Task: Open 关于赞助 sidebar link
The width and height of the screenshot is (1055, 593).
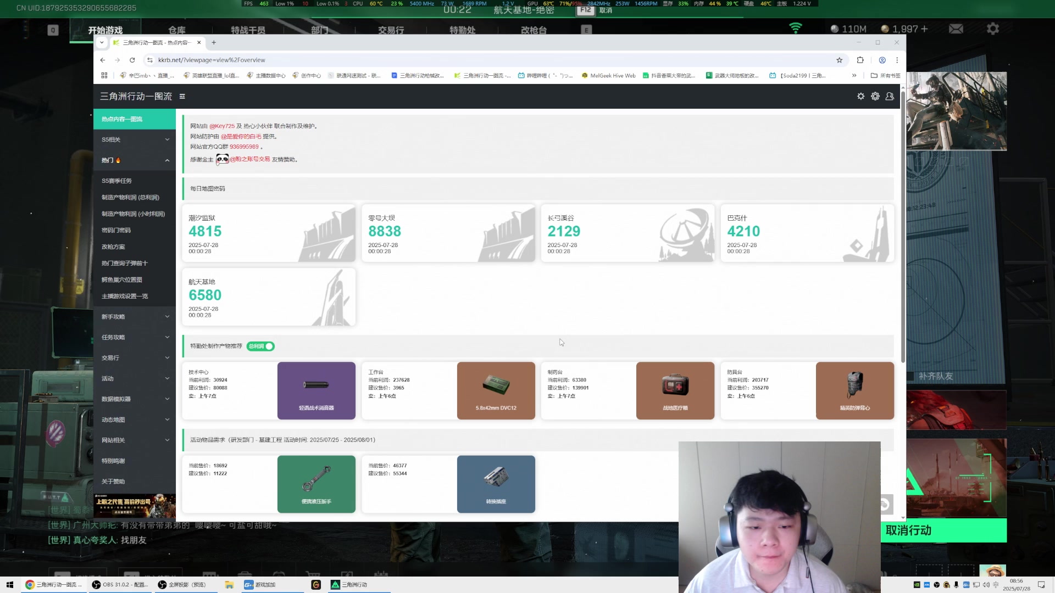Action: point(134,482)
